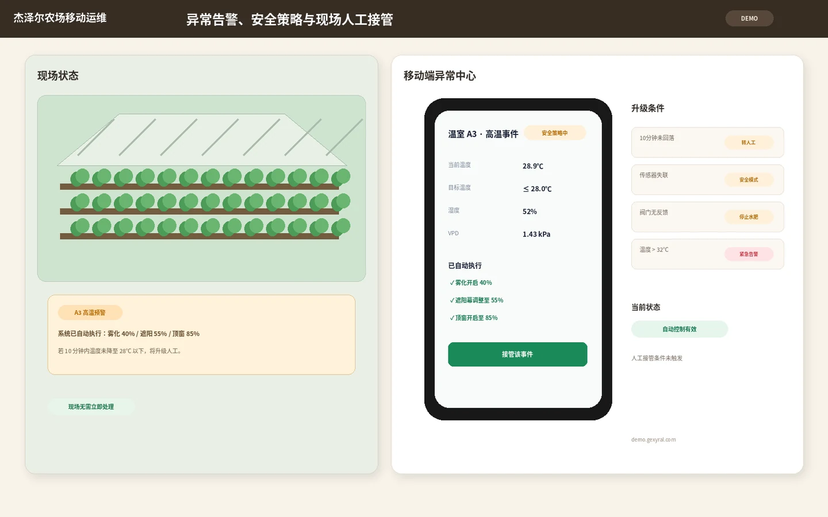Viewport: 828px width, 517px height.
Task: Click the 已自动执行 section heading
Action: click(465, 265)
